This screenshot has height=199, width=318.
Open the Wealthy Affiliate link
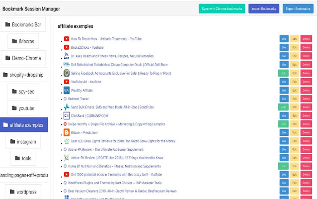82,90
